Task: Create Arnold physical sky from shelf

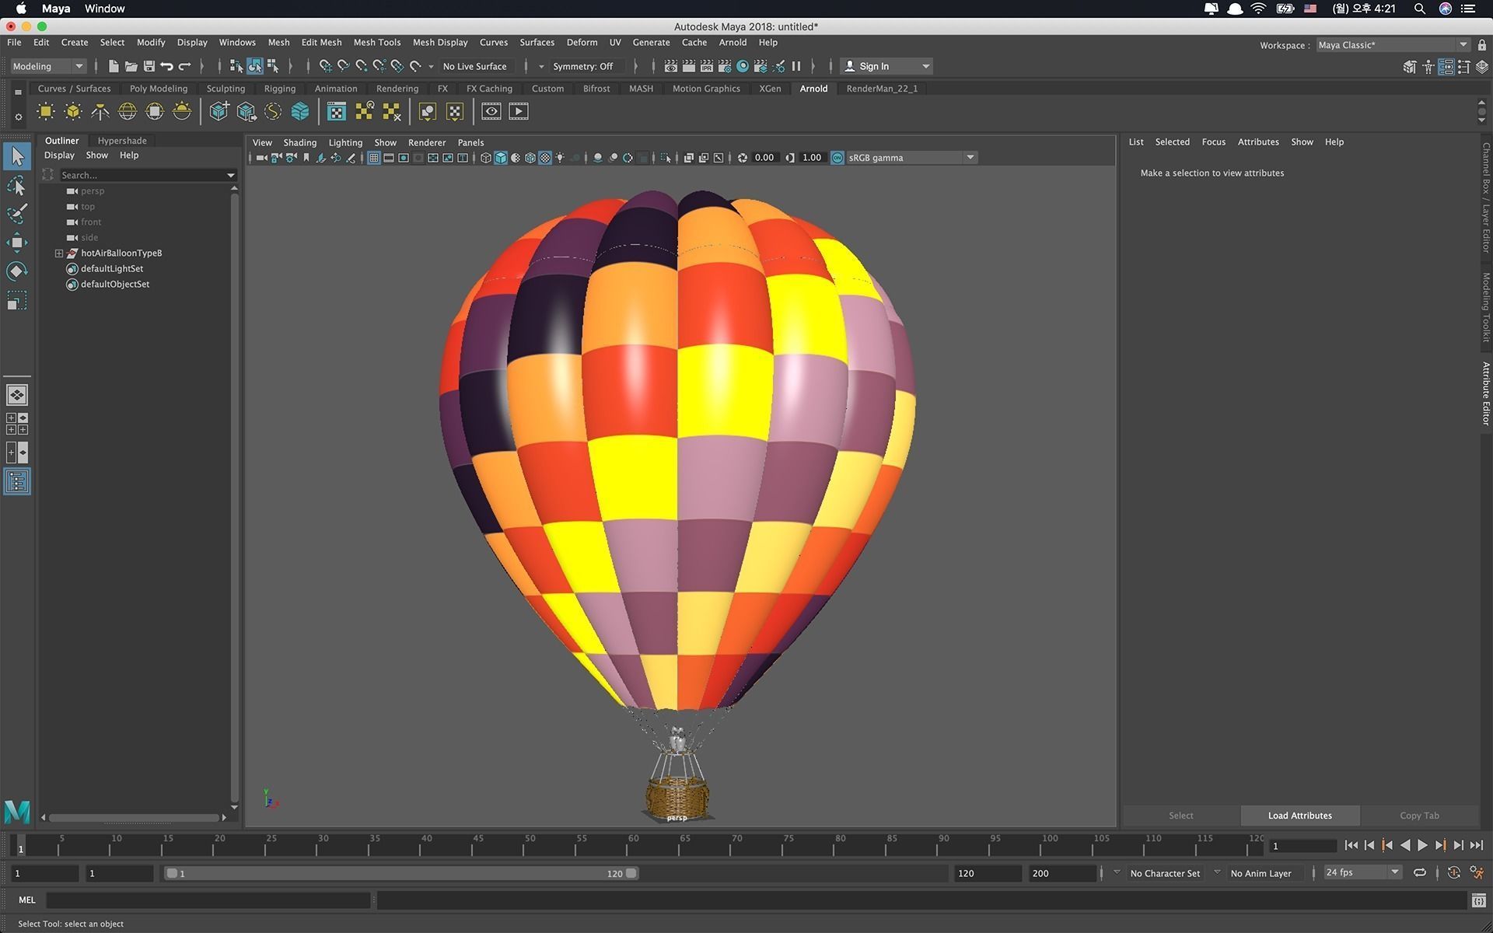Action: tap(182, 111)
